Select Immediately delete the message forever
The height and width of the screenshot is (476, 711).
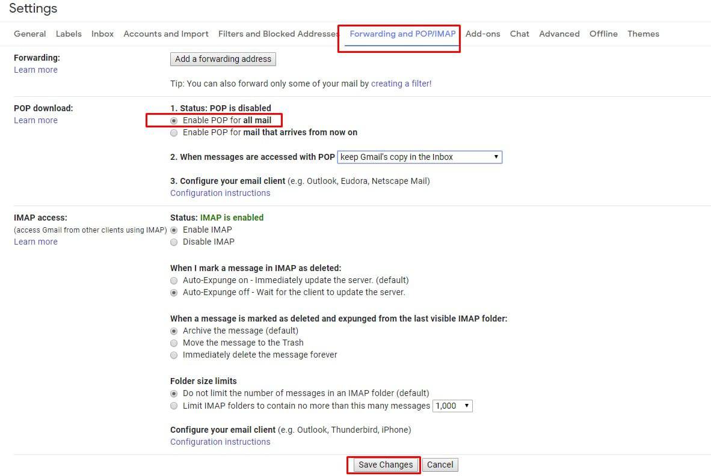[x=174, y=355]
